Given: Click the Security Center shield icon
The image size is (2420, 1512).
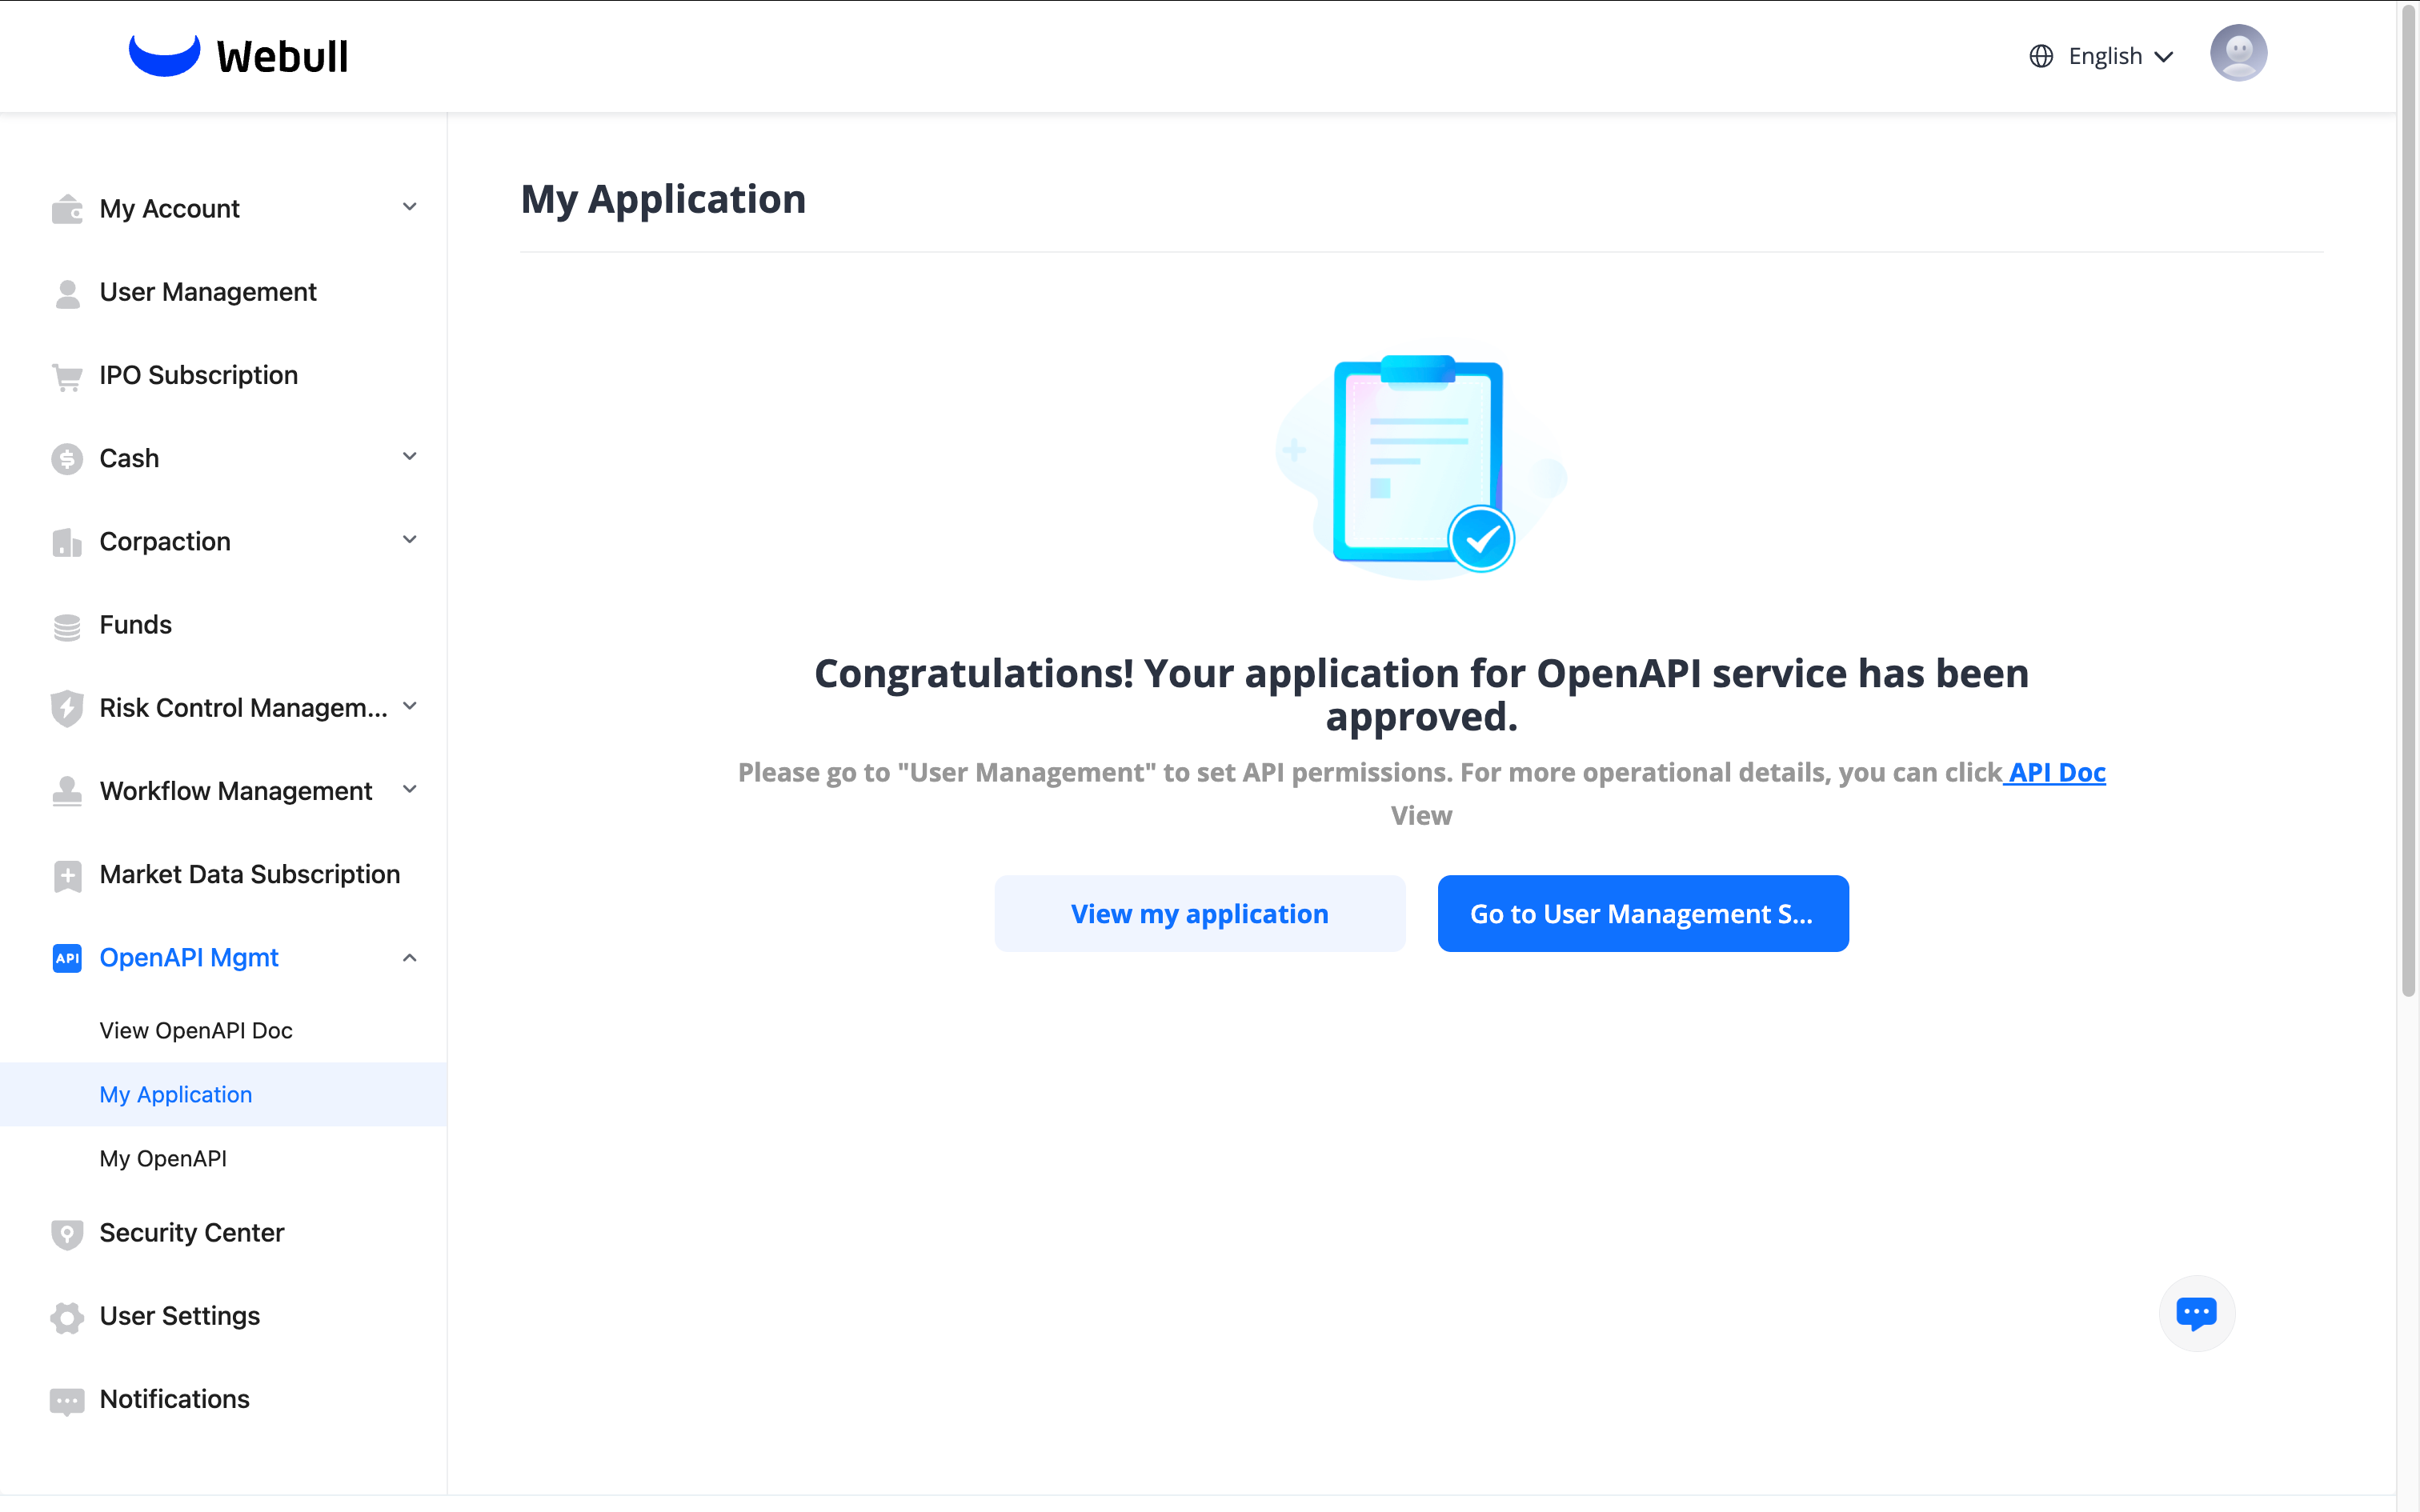Looking at the screenshot, I should tap(67, 1234).
